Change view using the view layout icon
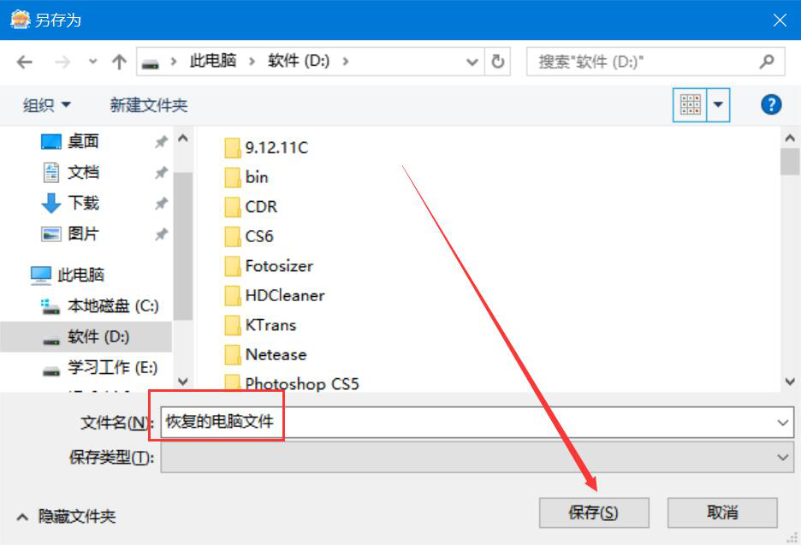 [x=690, y=104]
